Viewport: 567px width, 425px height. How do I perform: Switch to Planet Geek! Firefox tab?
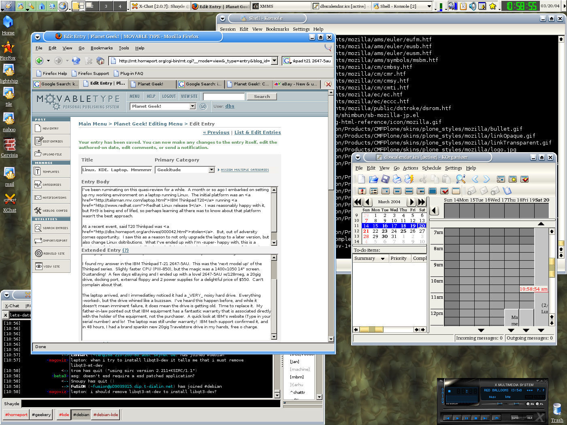point(152,84)
